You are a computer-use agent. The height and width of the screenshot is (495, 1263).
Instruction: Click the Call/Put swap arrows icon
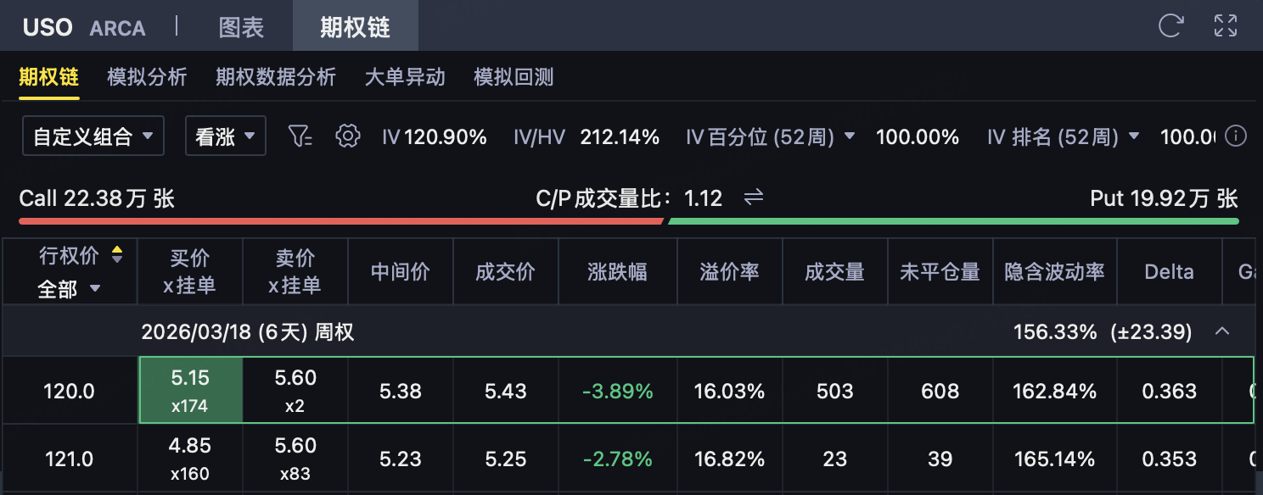point(754,198)
